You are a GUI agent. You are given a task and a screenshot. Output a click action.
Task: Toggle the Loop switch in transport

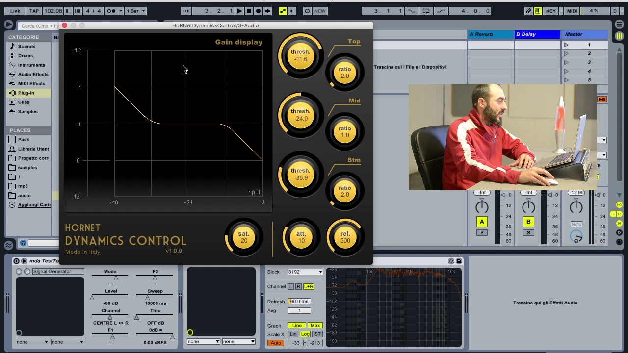tap(426, 11)
